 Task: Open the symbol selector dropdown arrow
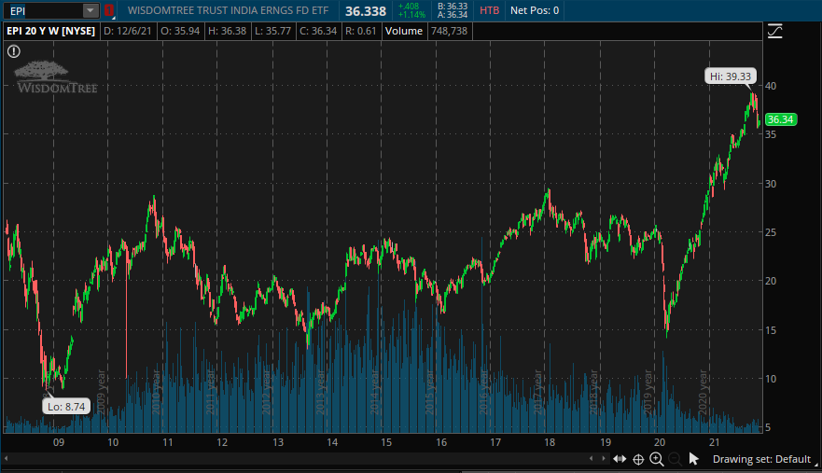click(91, 10)
